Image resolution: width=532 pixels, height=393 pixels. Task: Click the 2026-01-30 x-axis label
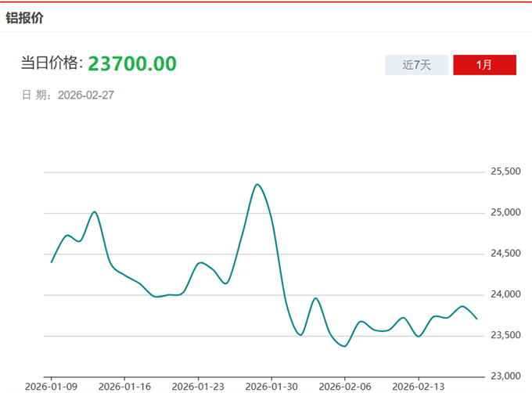tap(271, 387)
